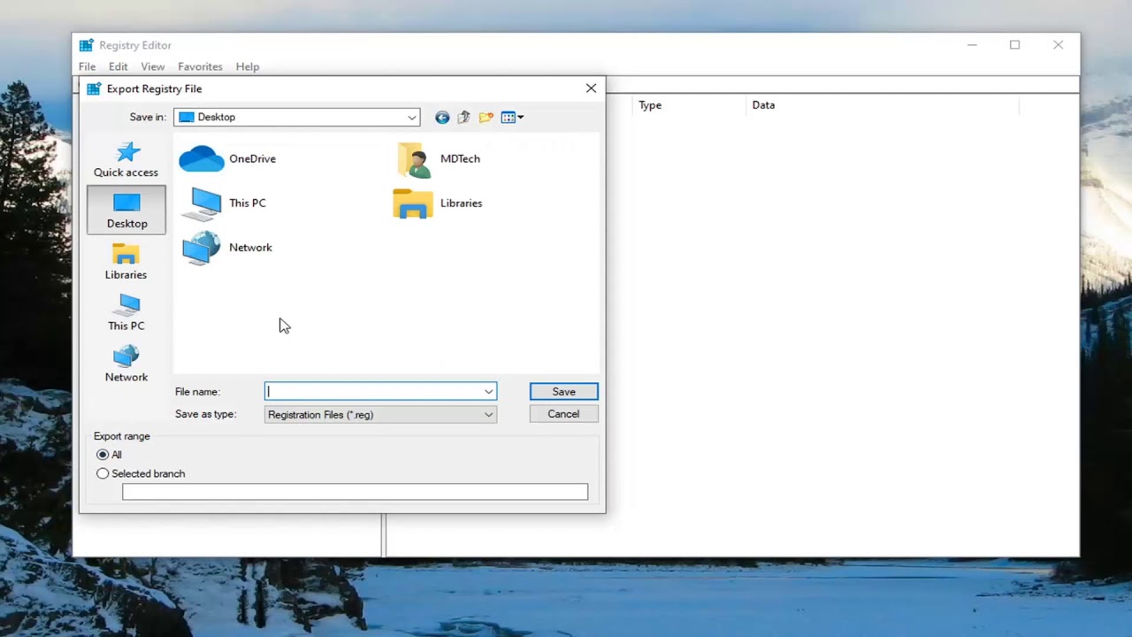
Task: Click the Cancel button
Action: click(563, 414)
